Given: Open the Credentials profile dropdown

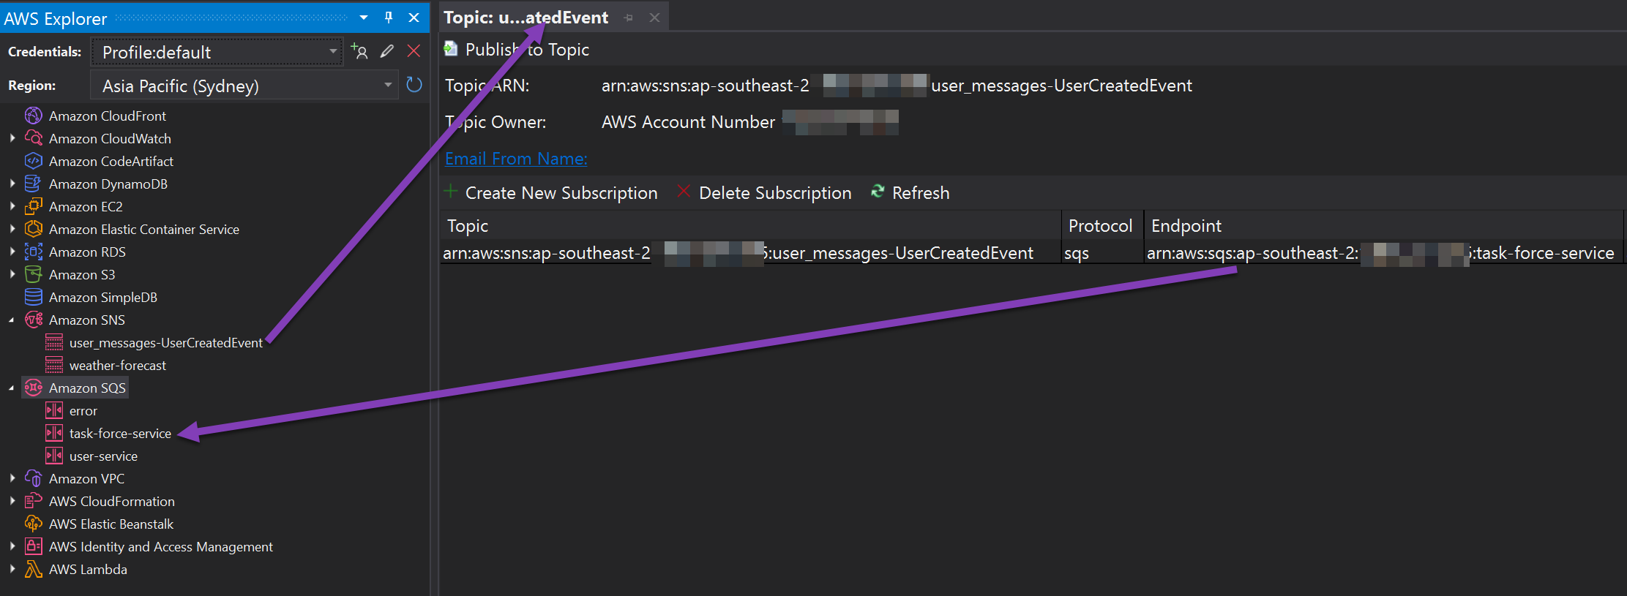Looking at the screenshot, I should tap(333, 52).
